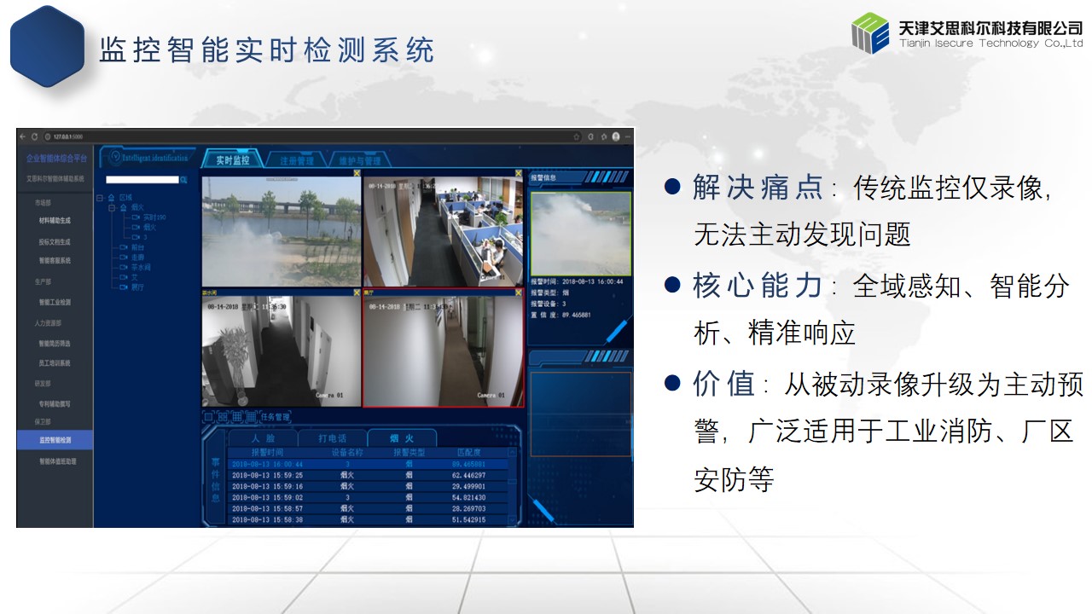Click the browser reload icon
The height and width of the screenshot is (614, 1092).
coord(35,136)
